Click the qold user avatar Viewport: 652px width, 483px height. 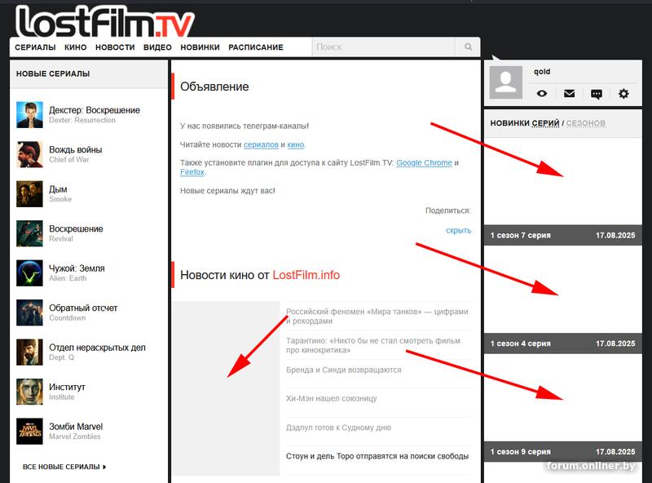[505, 82]
